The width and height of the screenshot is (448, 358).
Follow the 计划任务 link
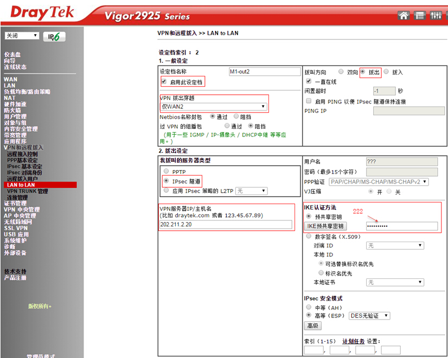click(x=354, y=341)
